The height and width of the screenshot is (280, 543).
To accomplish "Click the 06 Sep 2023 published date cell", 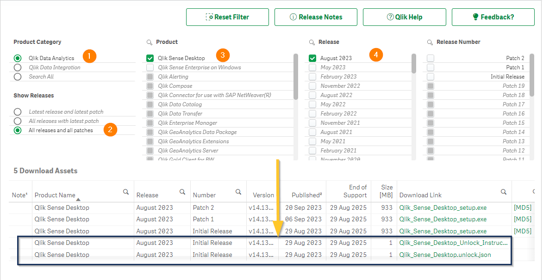I will click(x=303, y=219).
